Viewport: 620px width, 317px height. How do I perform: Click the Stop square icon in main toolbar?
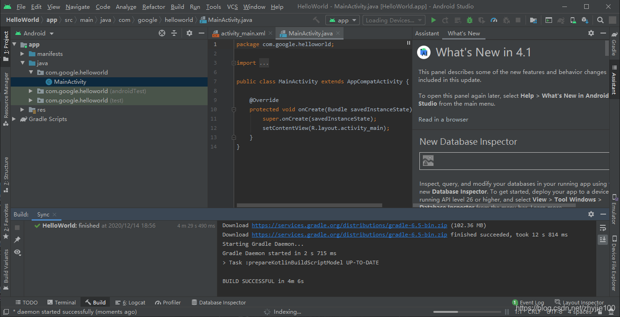point(518,20)
